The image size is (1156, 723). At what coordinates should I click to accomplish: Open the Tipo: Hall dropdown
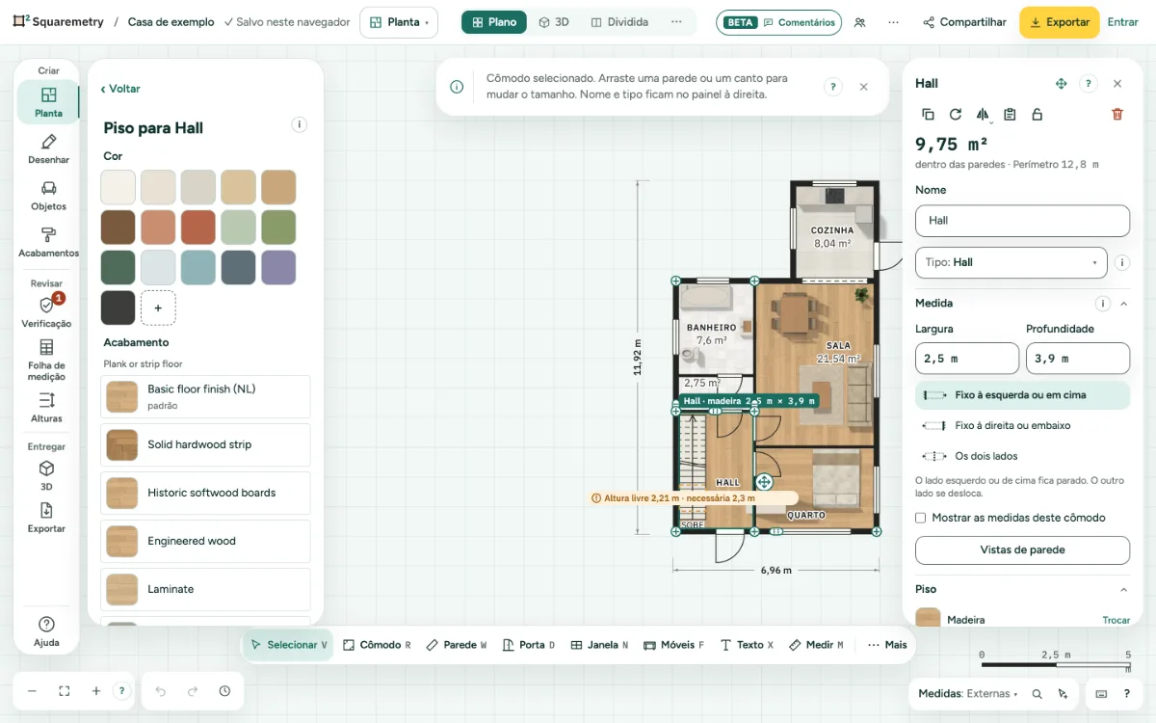(x=1011, y=262)
